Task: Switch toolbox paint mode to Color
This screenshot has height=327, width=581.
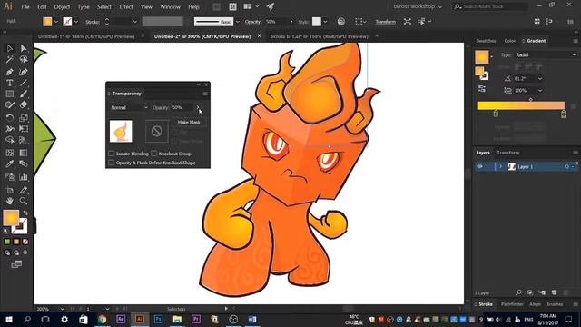Action: [x=7, y=242]
